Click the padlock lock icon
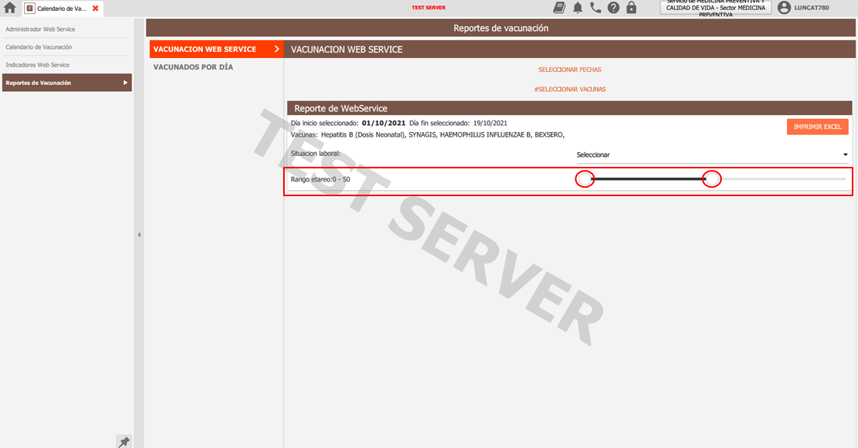 coord(631,8)
